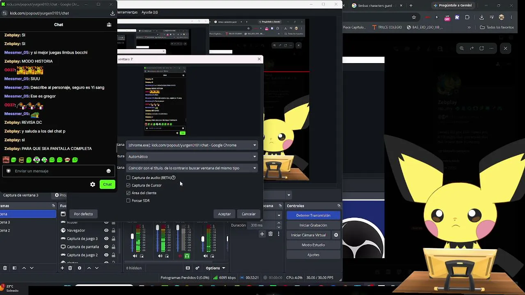The height and width of the screenshot is (295, 525).
Task: Increase transition duration with up stepper
Action: (x=279, y=223)
